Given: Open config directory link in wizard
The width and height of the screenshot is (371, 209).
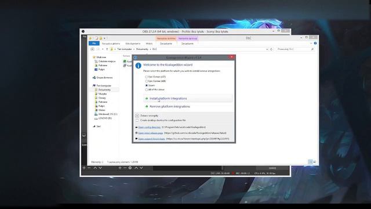Looking at the screenshot, I should pyautogui.click(x=150, y=127).
